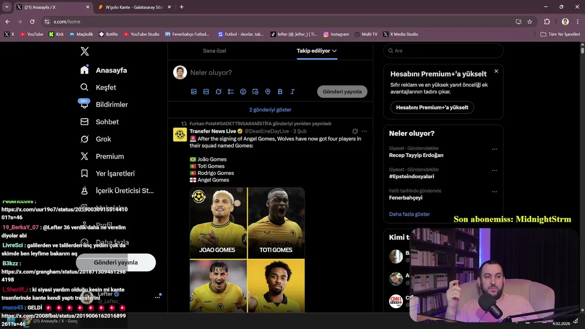Open Maçkolik bookmark
The height and width of the screenshot is (329, 585).
click(81, 34)
